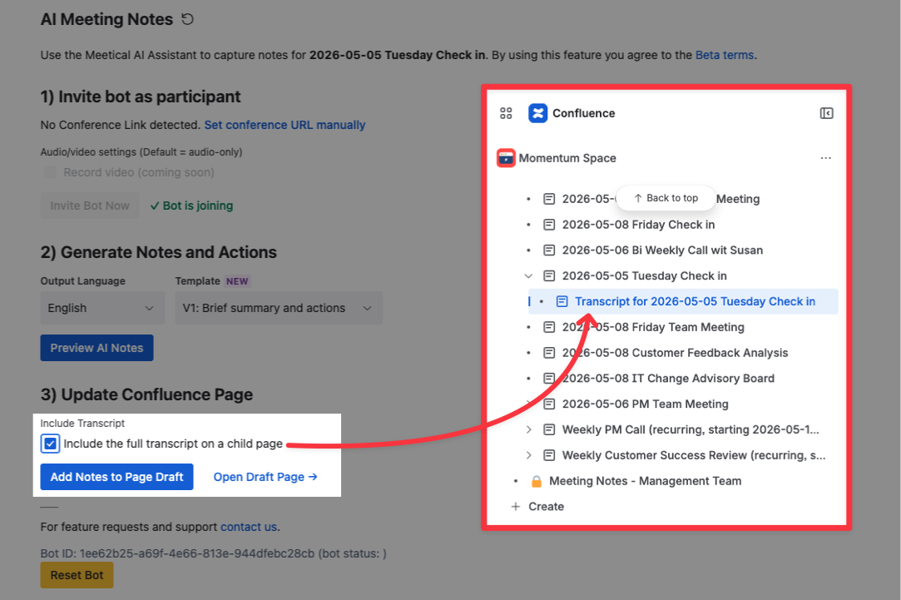Collapse the 2026-05-05 Tuesday Check in tree item

[x=528, y=275]
